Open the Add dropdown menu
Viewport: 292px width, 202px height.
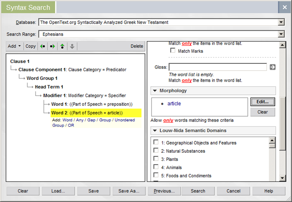point(14,46)
